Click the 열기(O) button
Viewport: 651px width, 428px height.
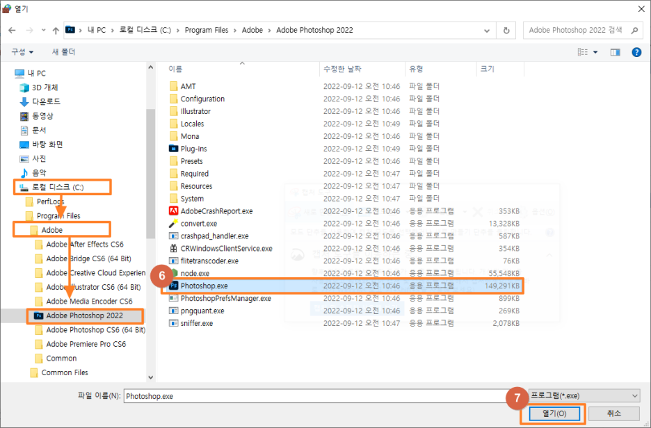pyautogui.click(x=554, y=413)
